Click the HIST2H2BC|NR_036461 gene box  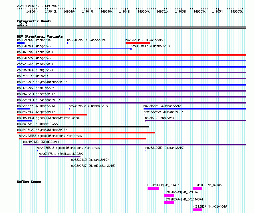click(153, 188)
